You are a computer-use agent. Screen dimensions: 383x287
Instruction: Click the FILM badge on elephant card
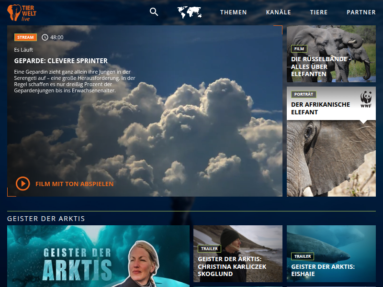coord(299,49)
